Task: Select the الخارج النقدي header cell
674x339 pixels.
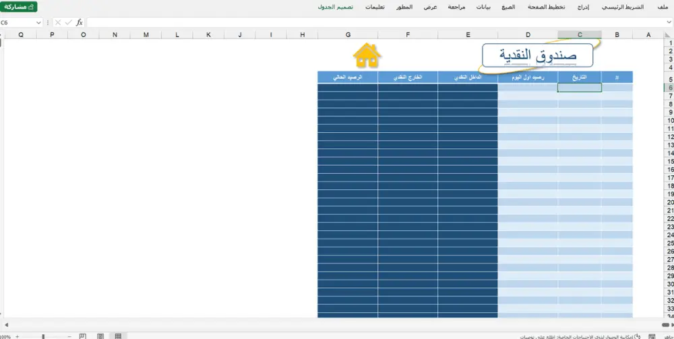Action: click(408, 78)
